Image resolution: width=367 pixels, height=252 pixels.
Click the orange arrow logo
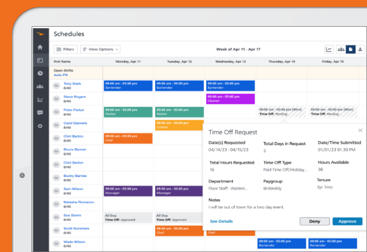(40, 34)
